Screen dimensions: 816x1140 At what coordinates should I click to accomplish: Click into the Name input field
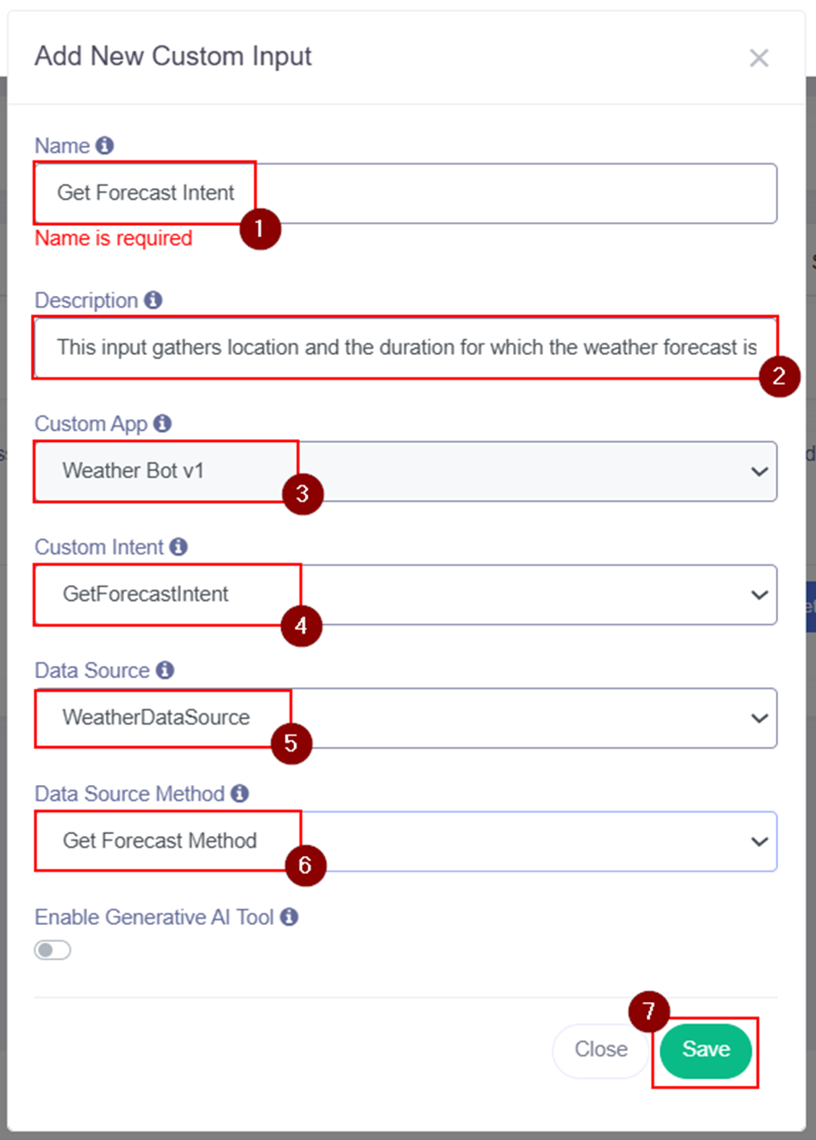[508, 193]
